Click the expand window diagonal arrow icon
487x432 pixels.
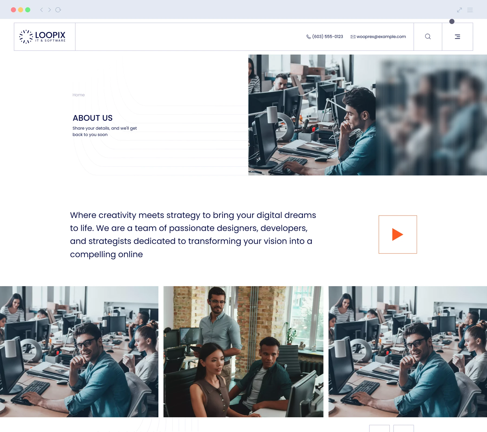[x=459, y=10]
